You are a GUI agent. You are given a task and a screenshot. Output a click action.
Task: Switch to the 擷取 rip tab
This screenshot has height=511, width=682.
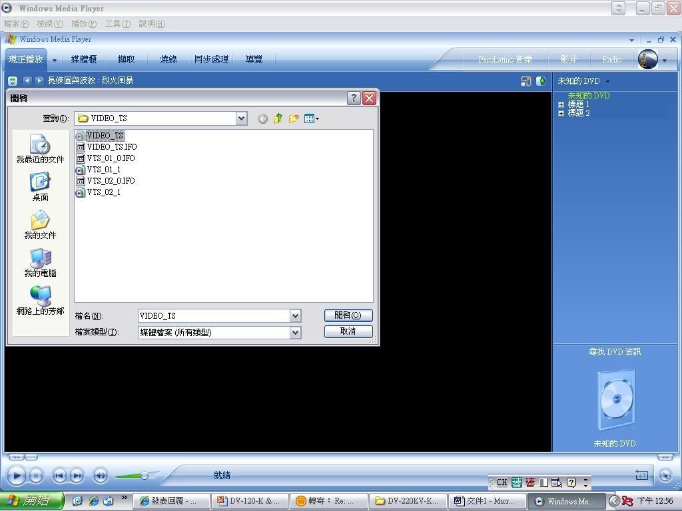(x=126, y=59)
